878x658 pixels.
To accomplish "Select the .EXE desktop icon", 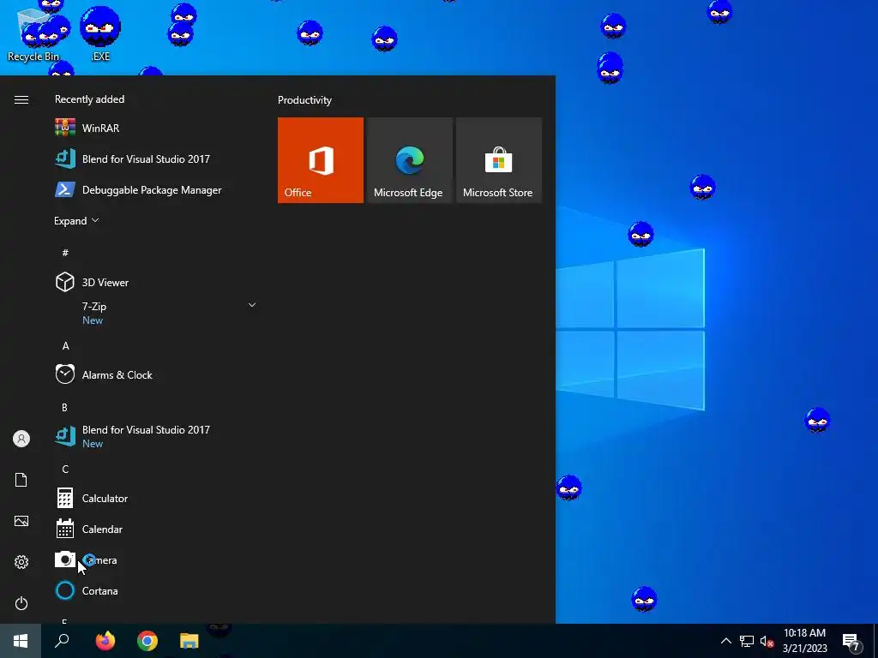I will pos(100,33).
